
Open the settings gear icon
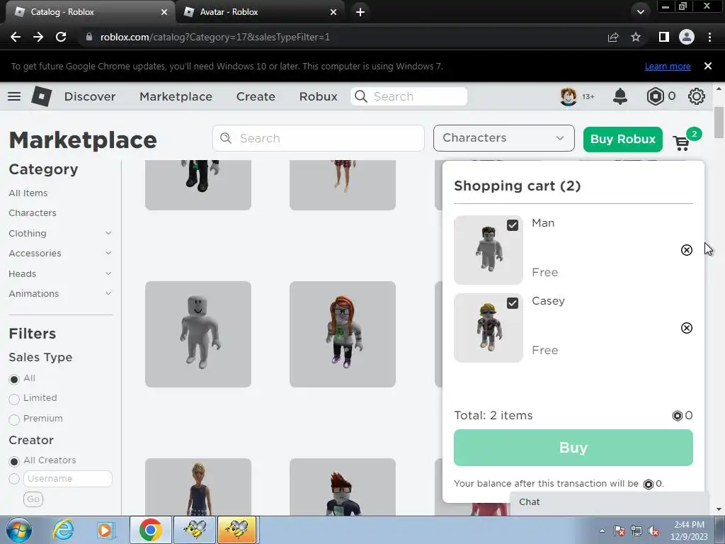click(x=697, y=96)
